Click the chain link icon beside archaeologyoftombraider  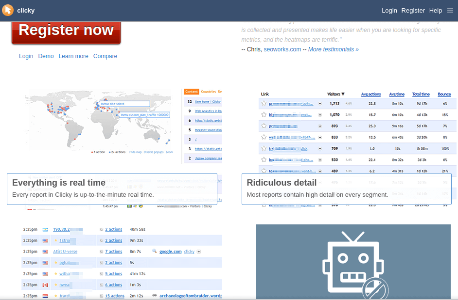click(155, 296)
